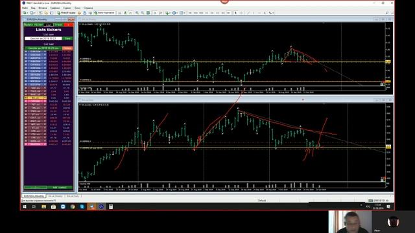The image size is (415, 233).
Task: Switch chart to line chart icon
Action: pyautogui.click(x=131, y=13)
